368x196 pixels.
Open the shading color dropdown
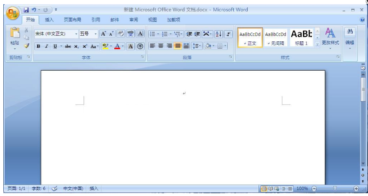214,46
